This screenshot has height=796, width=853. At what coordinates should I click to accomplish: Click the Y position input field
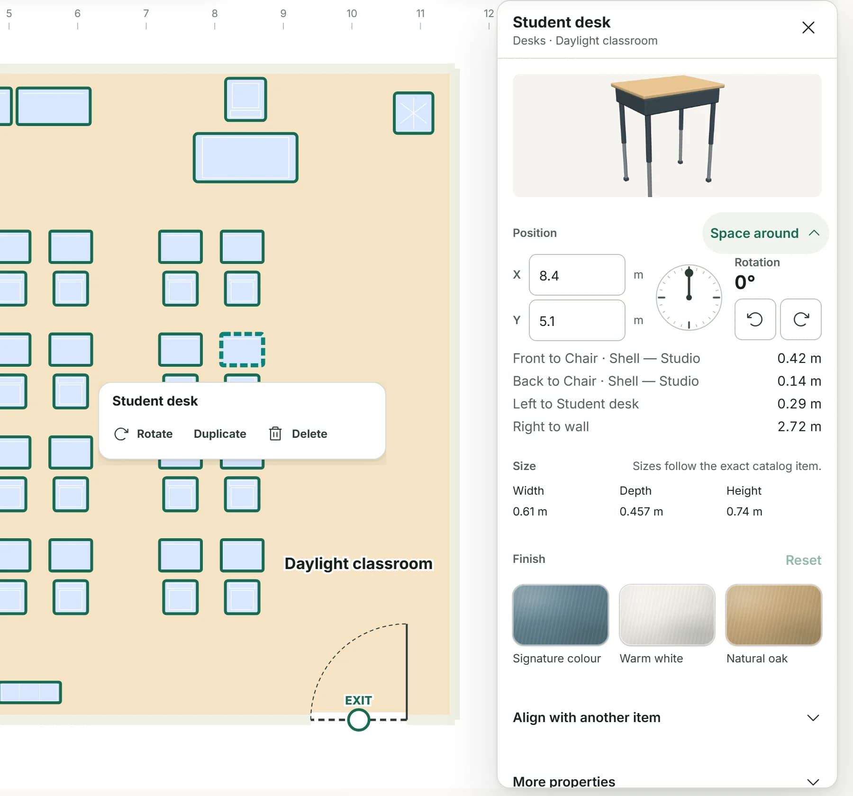[577, 320]
